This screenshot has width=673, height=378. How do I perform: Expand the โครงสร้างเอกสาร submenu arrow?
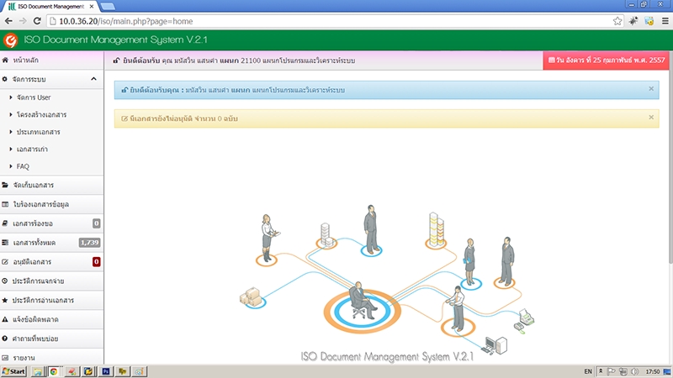point(11,115)
